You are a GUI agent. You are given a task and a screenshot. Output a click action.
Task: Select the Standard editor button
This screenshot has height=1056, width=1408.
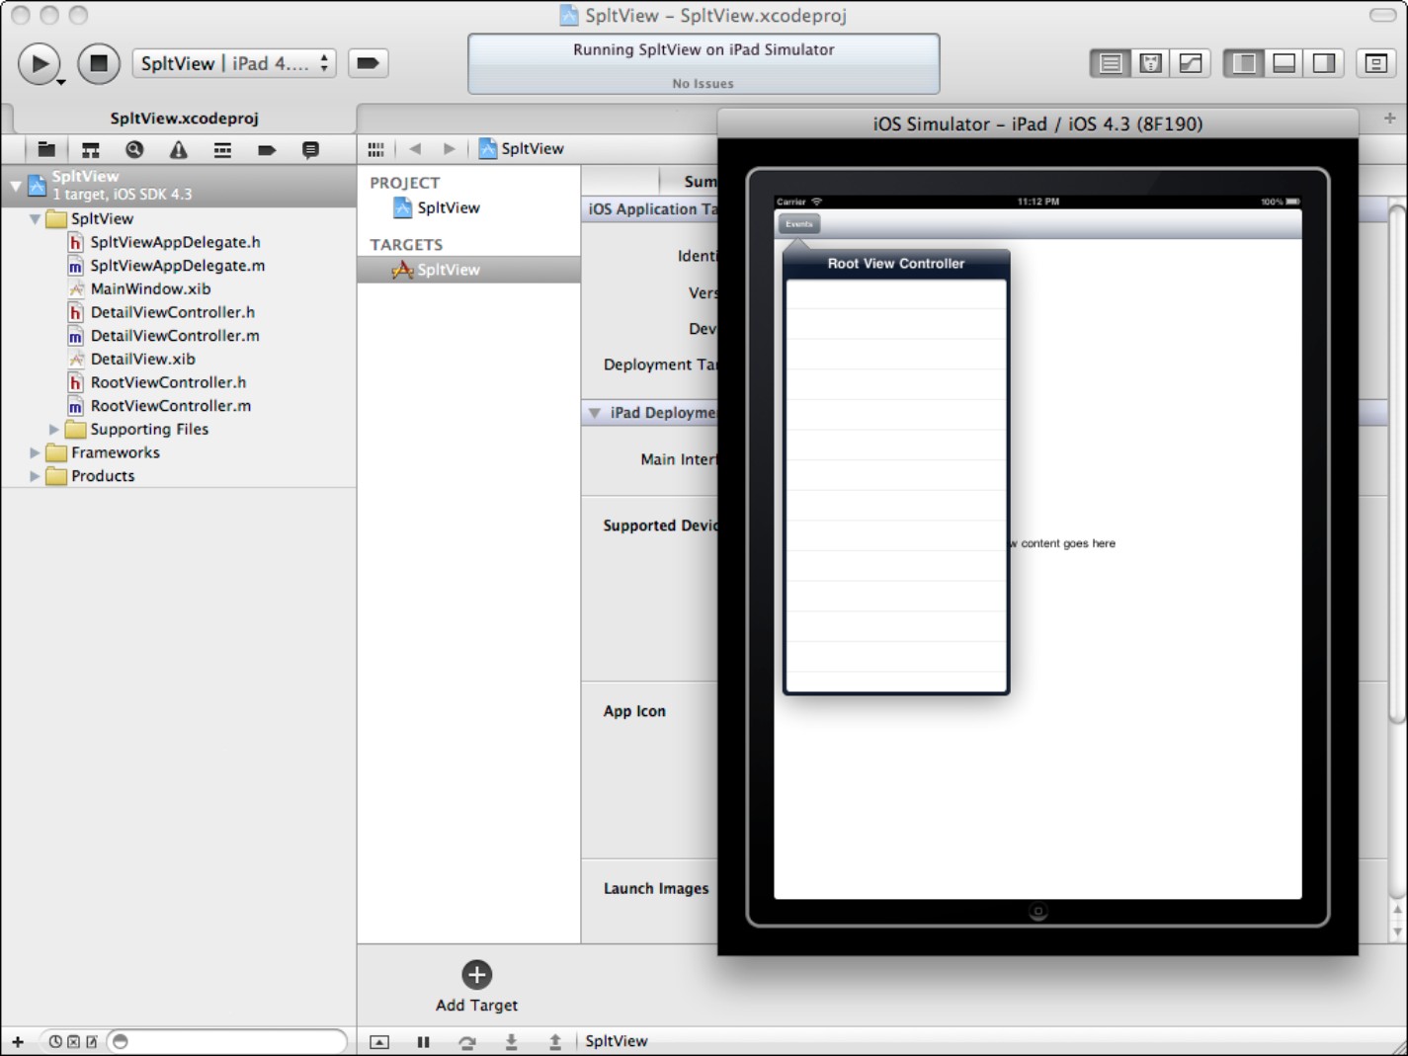tap(1111, 63)
